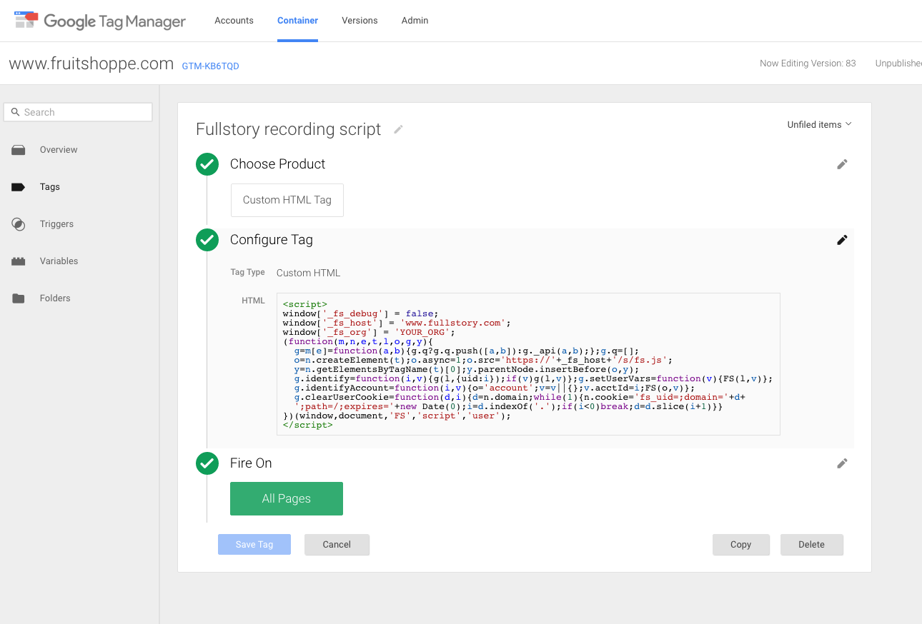Screen dimensions: 922x624
Task: Click inside the HTML code editor box
Action: (528, 363)
